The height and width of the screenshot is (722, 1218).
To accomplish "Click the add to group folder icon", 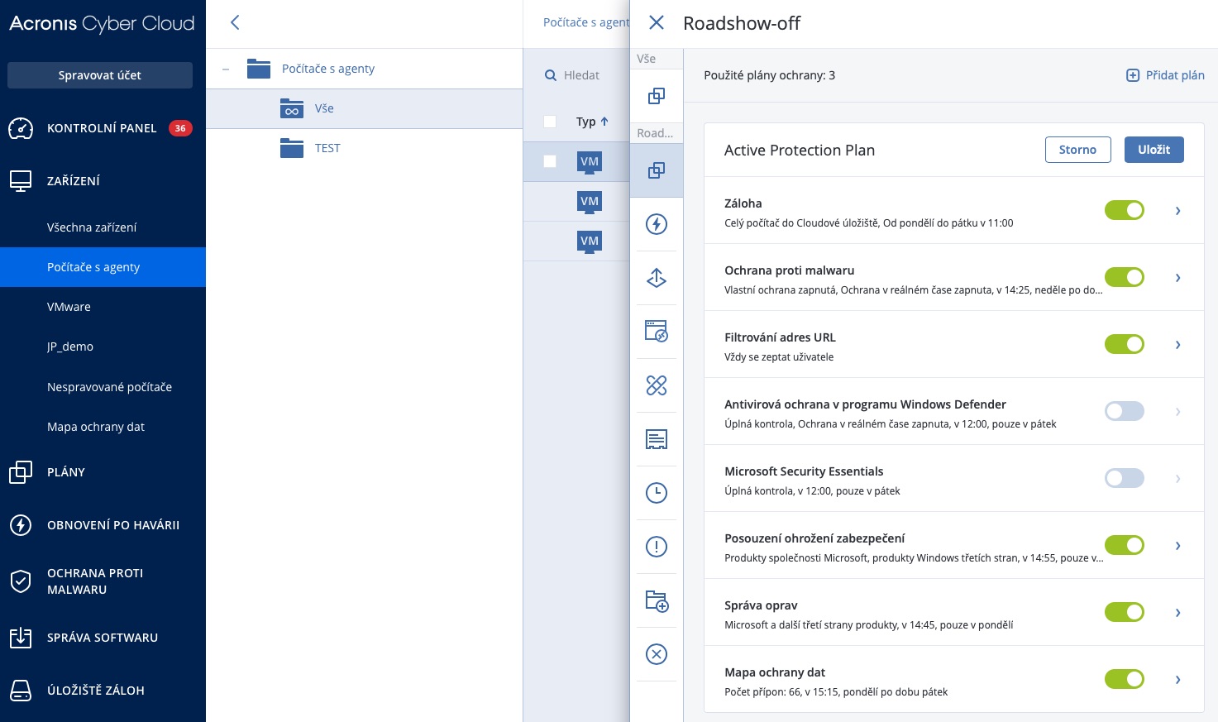I will 657,600.
